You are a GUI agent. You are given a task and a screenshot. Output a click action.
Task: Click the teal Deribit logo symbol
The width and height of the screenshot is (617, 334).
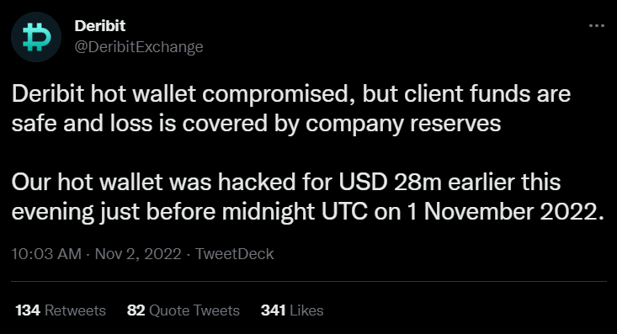[36, 37]
